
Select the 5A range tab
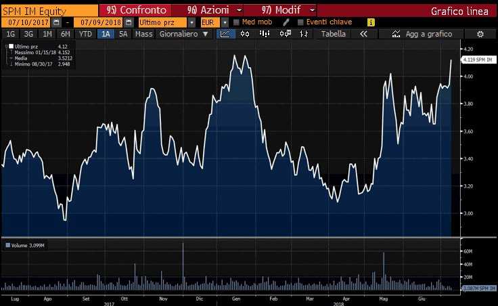coord(123,34)
